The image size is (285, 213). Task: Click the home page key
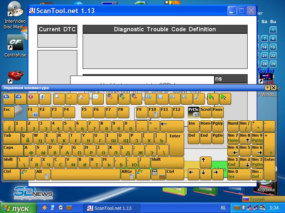(83, 99)
